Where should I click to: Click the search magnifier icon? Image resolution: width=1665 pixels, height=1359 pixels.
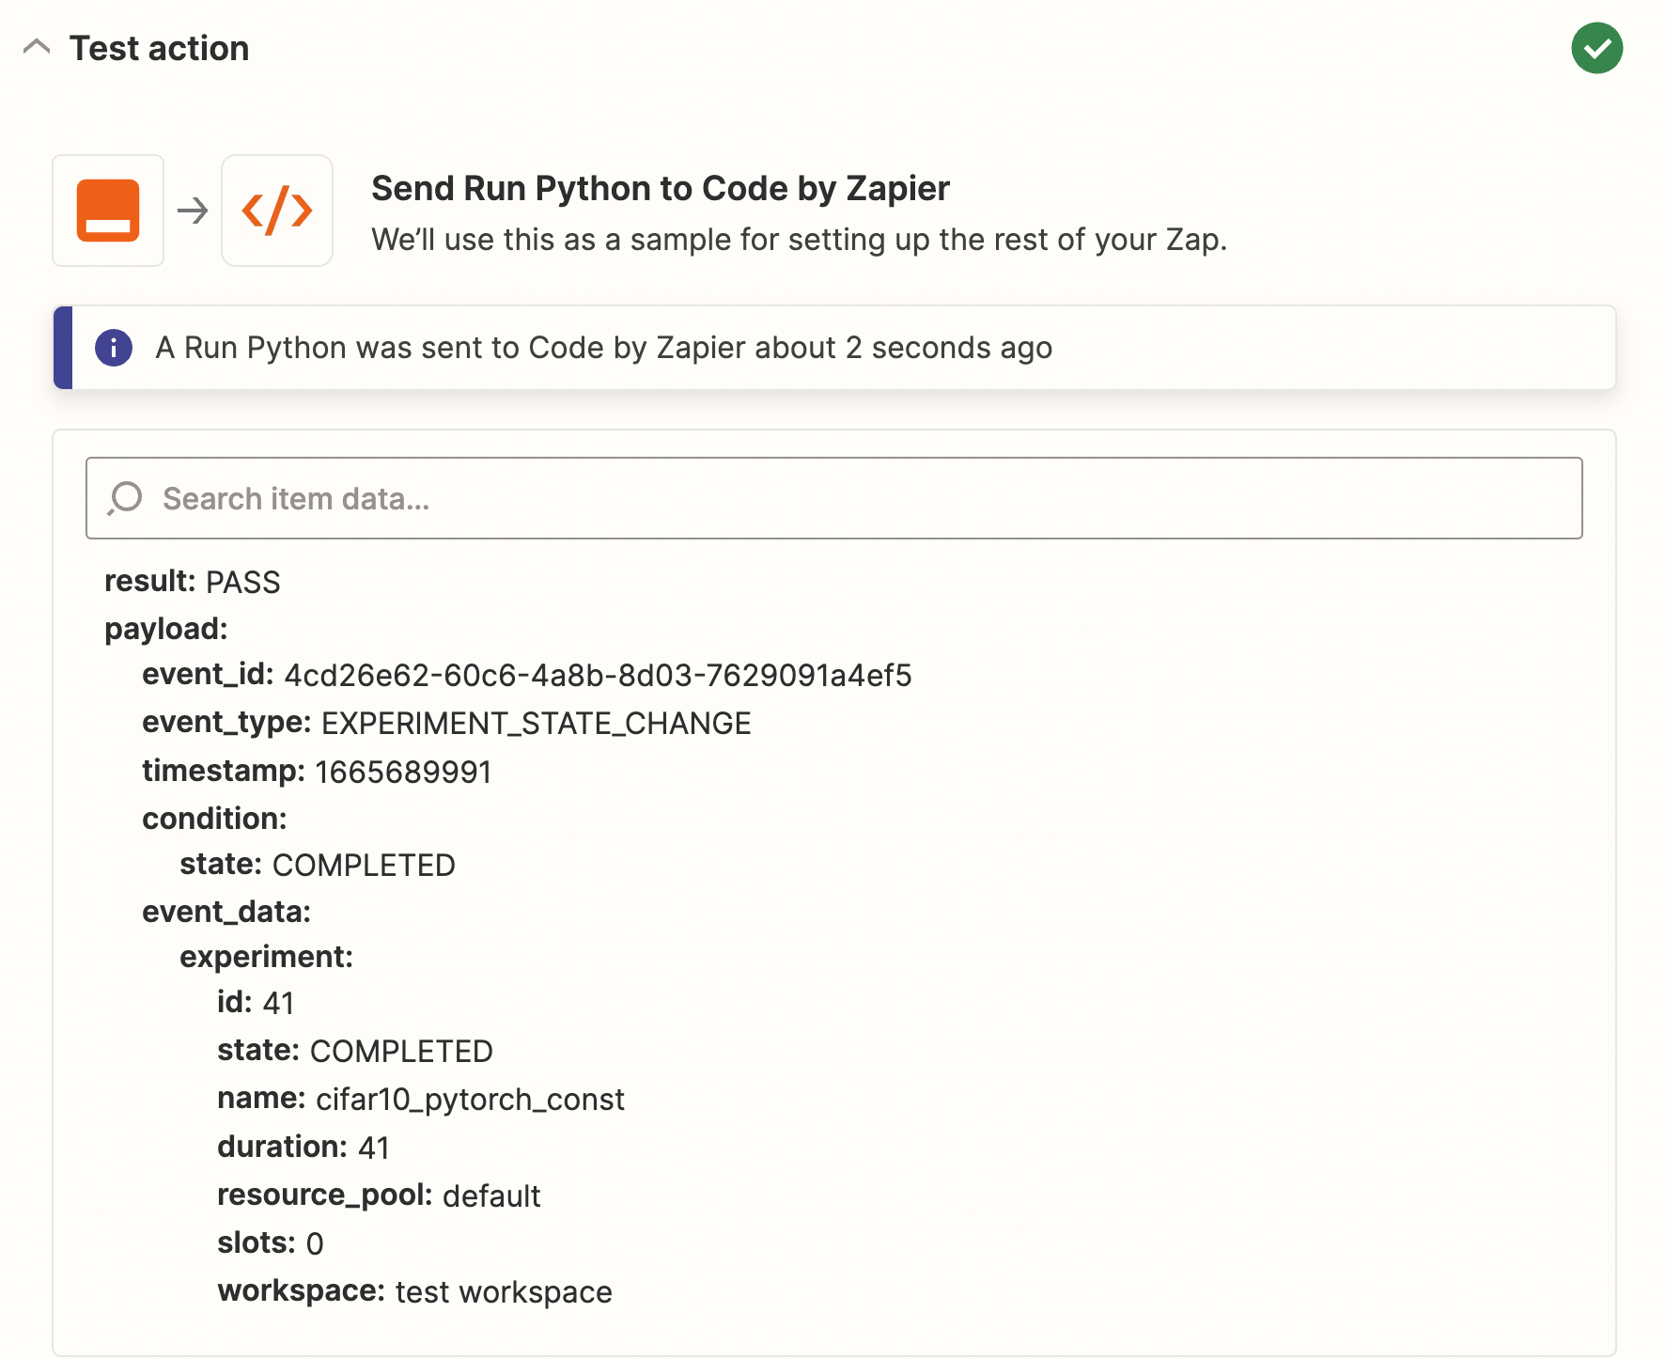tap(125, 498)
